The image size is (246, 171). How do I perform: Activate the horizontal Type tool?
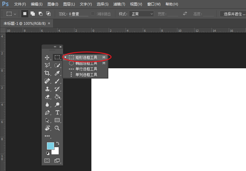point(57,112)
